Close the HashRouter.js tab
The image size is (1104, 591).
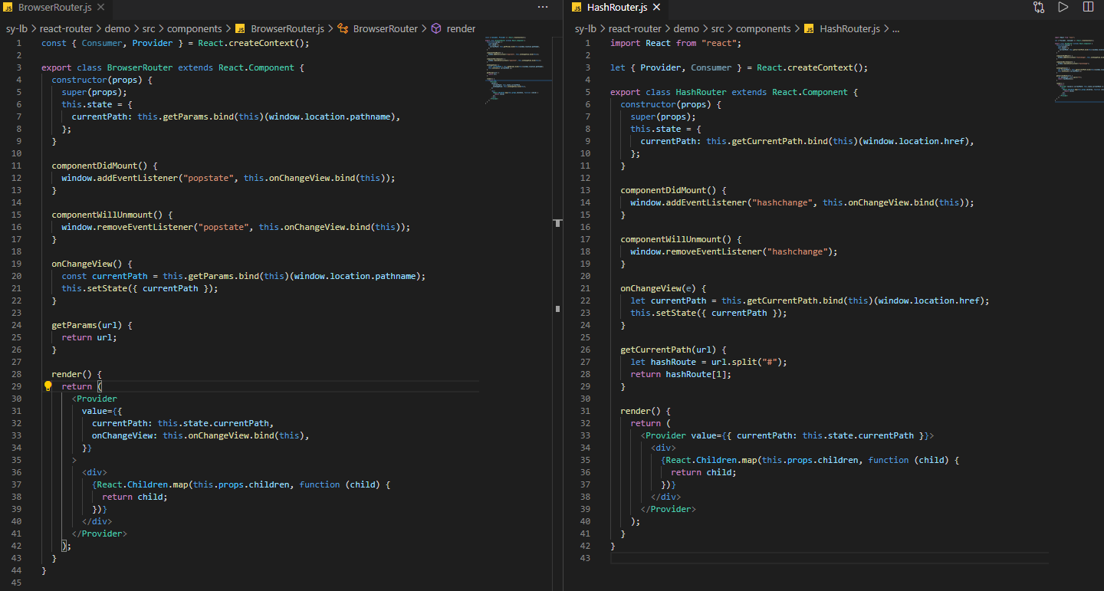coord(656,7)
